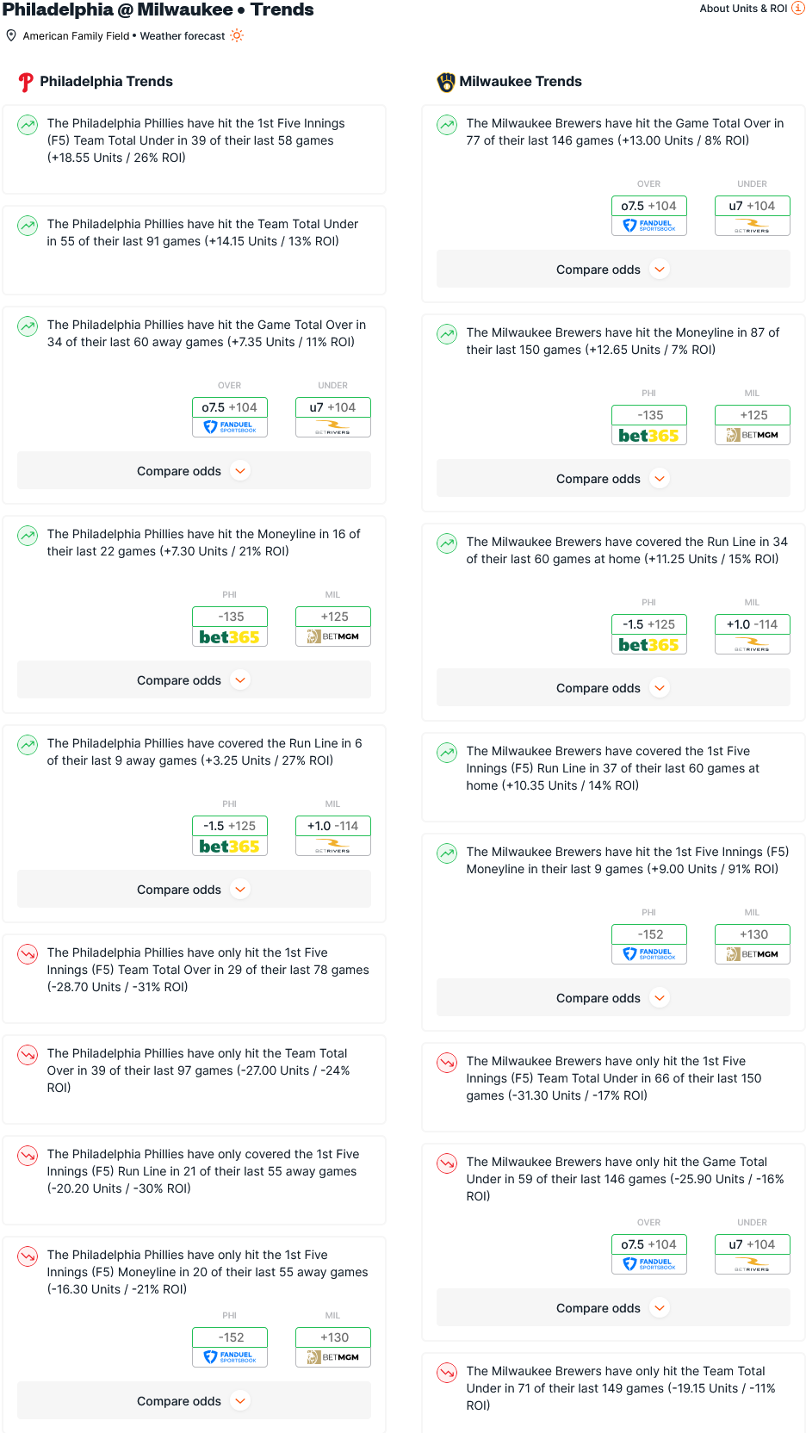This screenshot has width=806, height=1433.
Task: Click the About Units & ROI info icon
Action: tap(797, 8)
